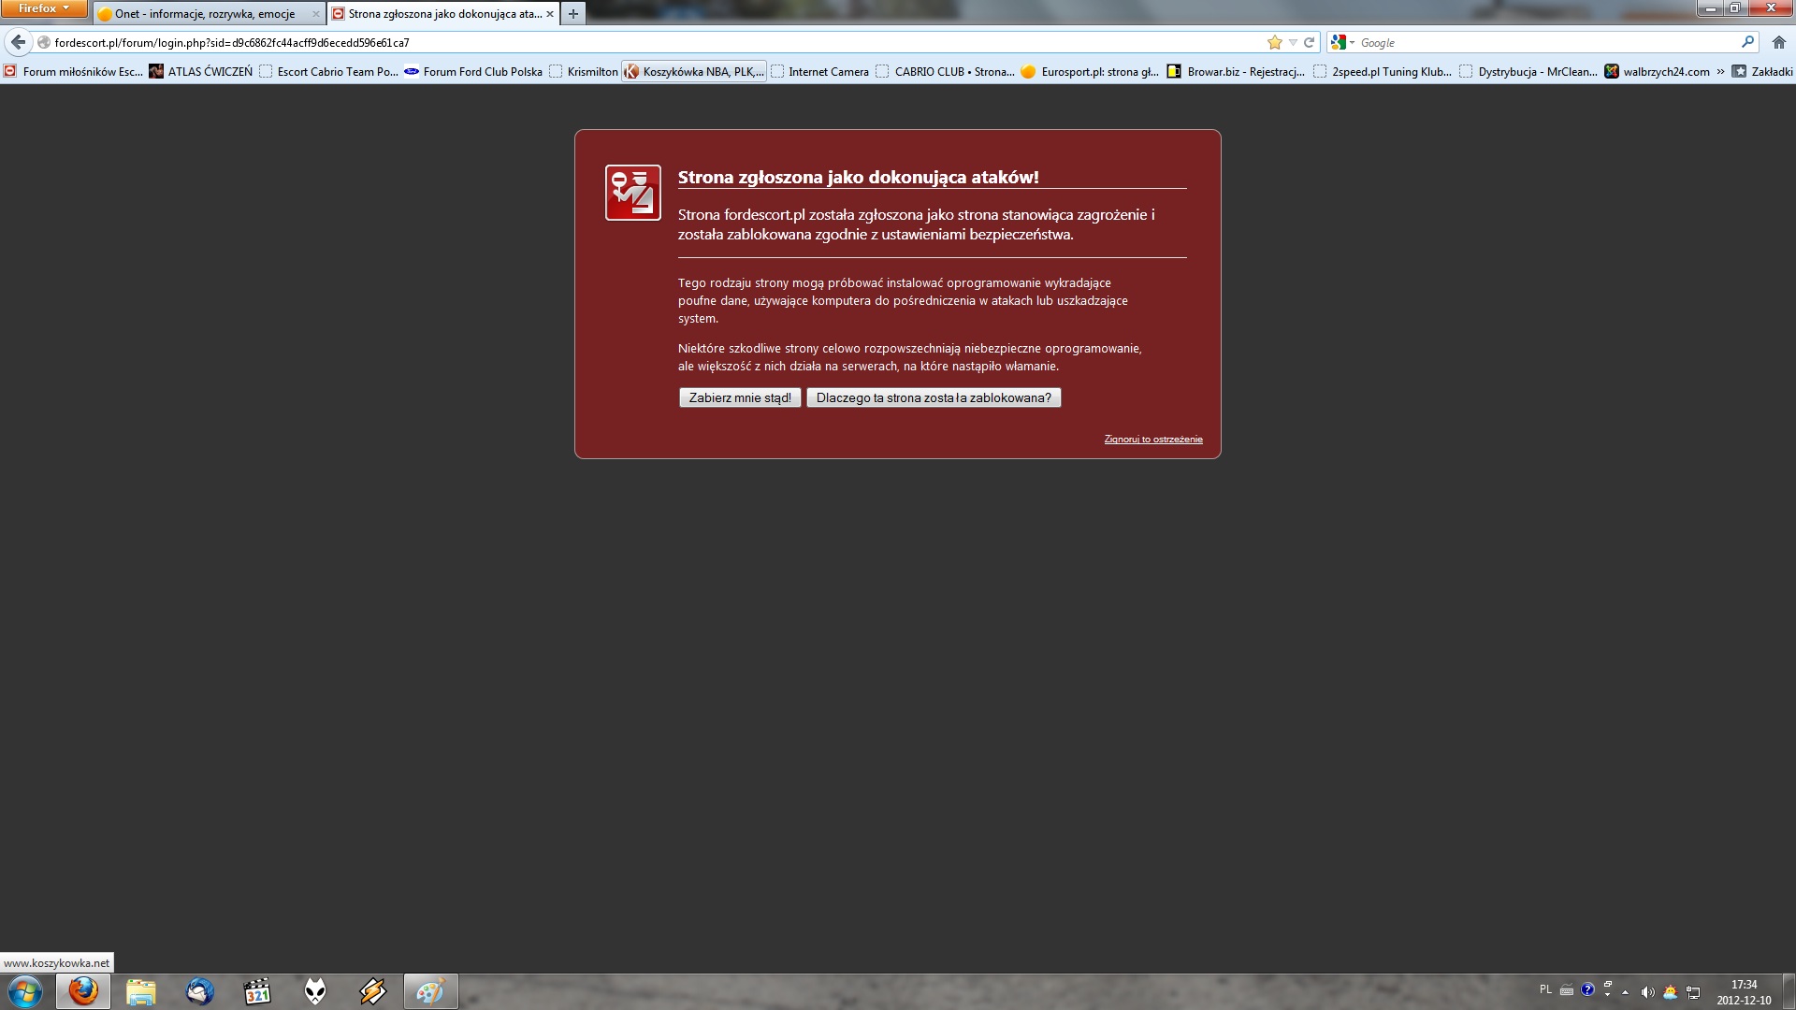Screen dimensions: 1796x1010
Task: Click the 'Zignoruj to ostrzeżenie' link
Action: tap(1152, 439)
